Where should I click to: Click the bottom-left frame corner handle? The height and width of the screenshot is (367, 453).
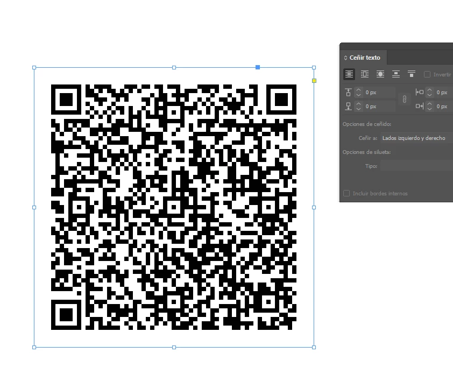point(34,347)
